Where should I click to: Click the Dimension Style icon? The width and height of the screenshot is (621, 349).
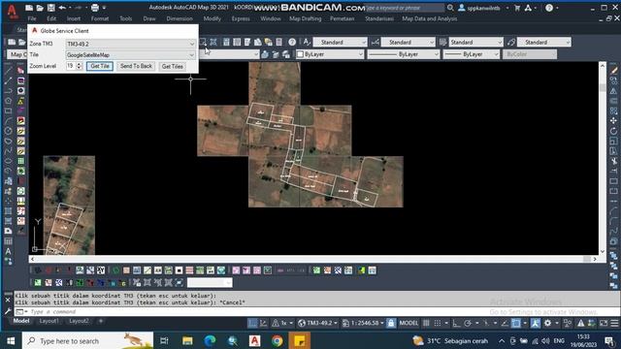pos(375,42)
